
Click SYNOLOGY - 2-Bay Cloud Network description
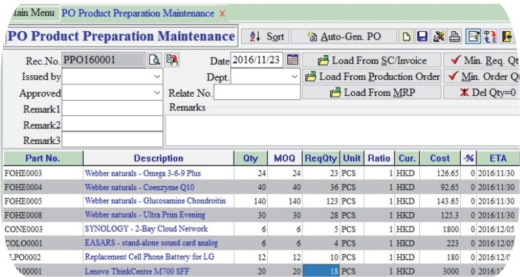[x=146, y=229]
